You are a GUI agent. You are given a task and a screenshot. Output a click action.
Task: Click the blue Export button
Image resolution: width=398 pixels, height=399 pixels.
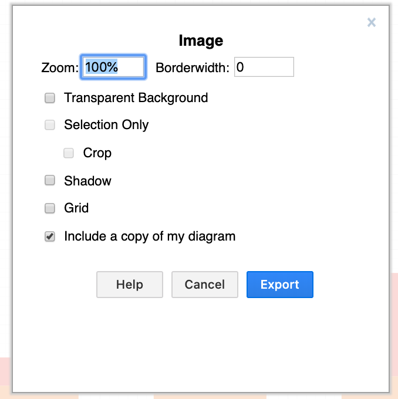280,285
